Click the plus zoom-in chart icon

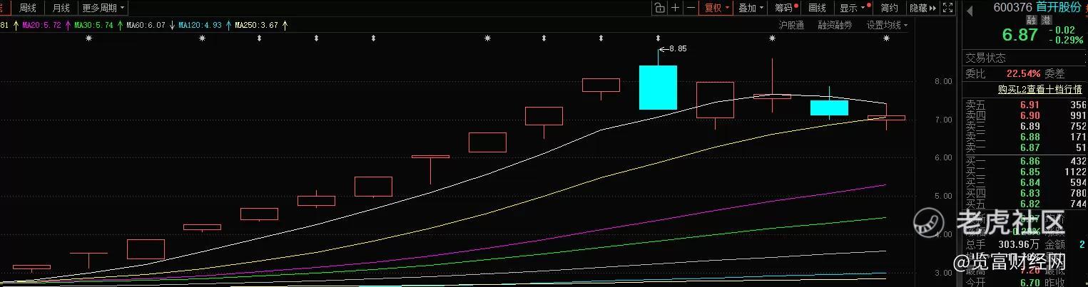coord(675,8)
